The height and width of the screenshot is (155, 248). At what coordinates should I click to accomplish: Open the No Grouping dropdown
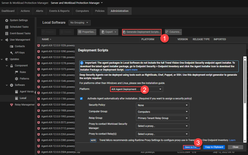pyautogui.click(x=80, y=23)
